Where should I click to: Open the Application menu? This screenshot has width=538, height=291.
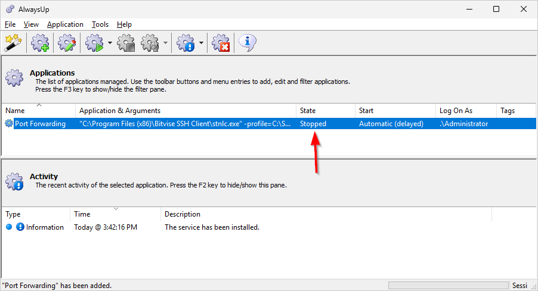[65, 24]
